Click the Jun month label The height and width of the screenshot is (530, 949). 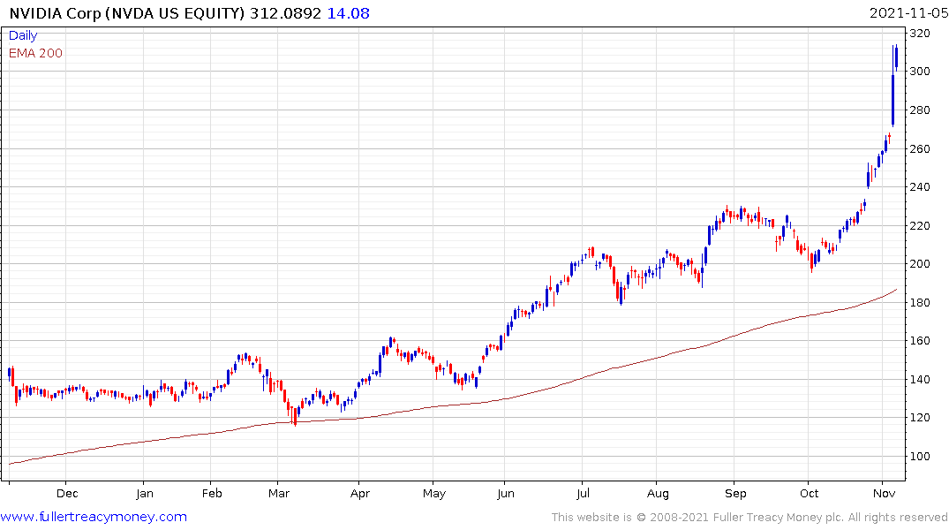point(505,493)
